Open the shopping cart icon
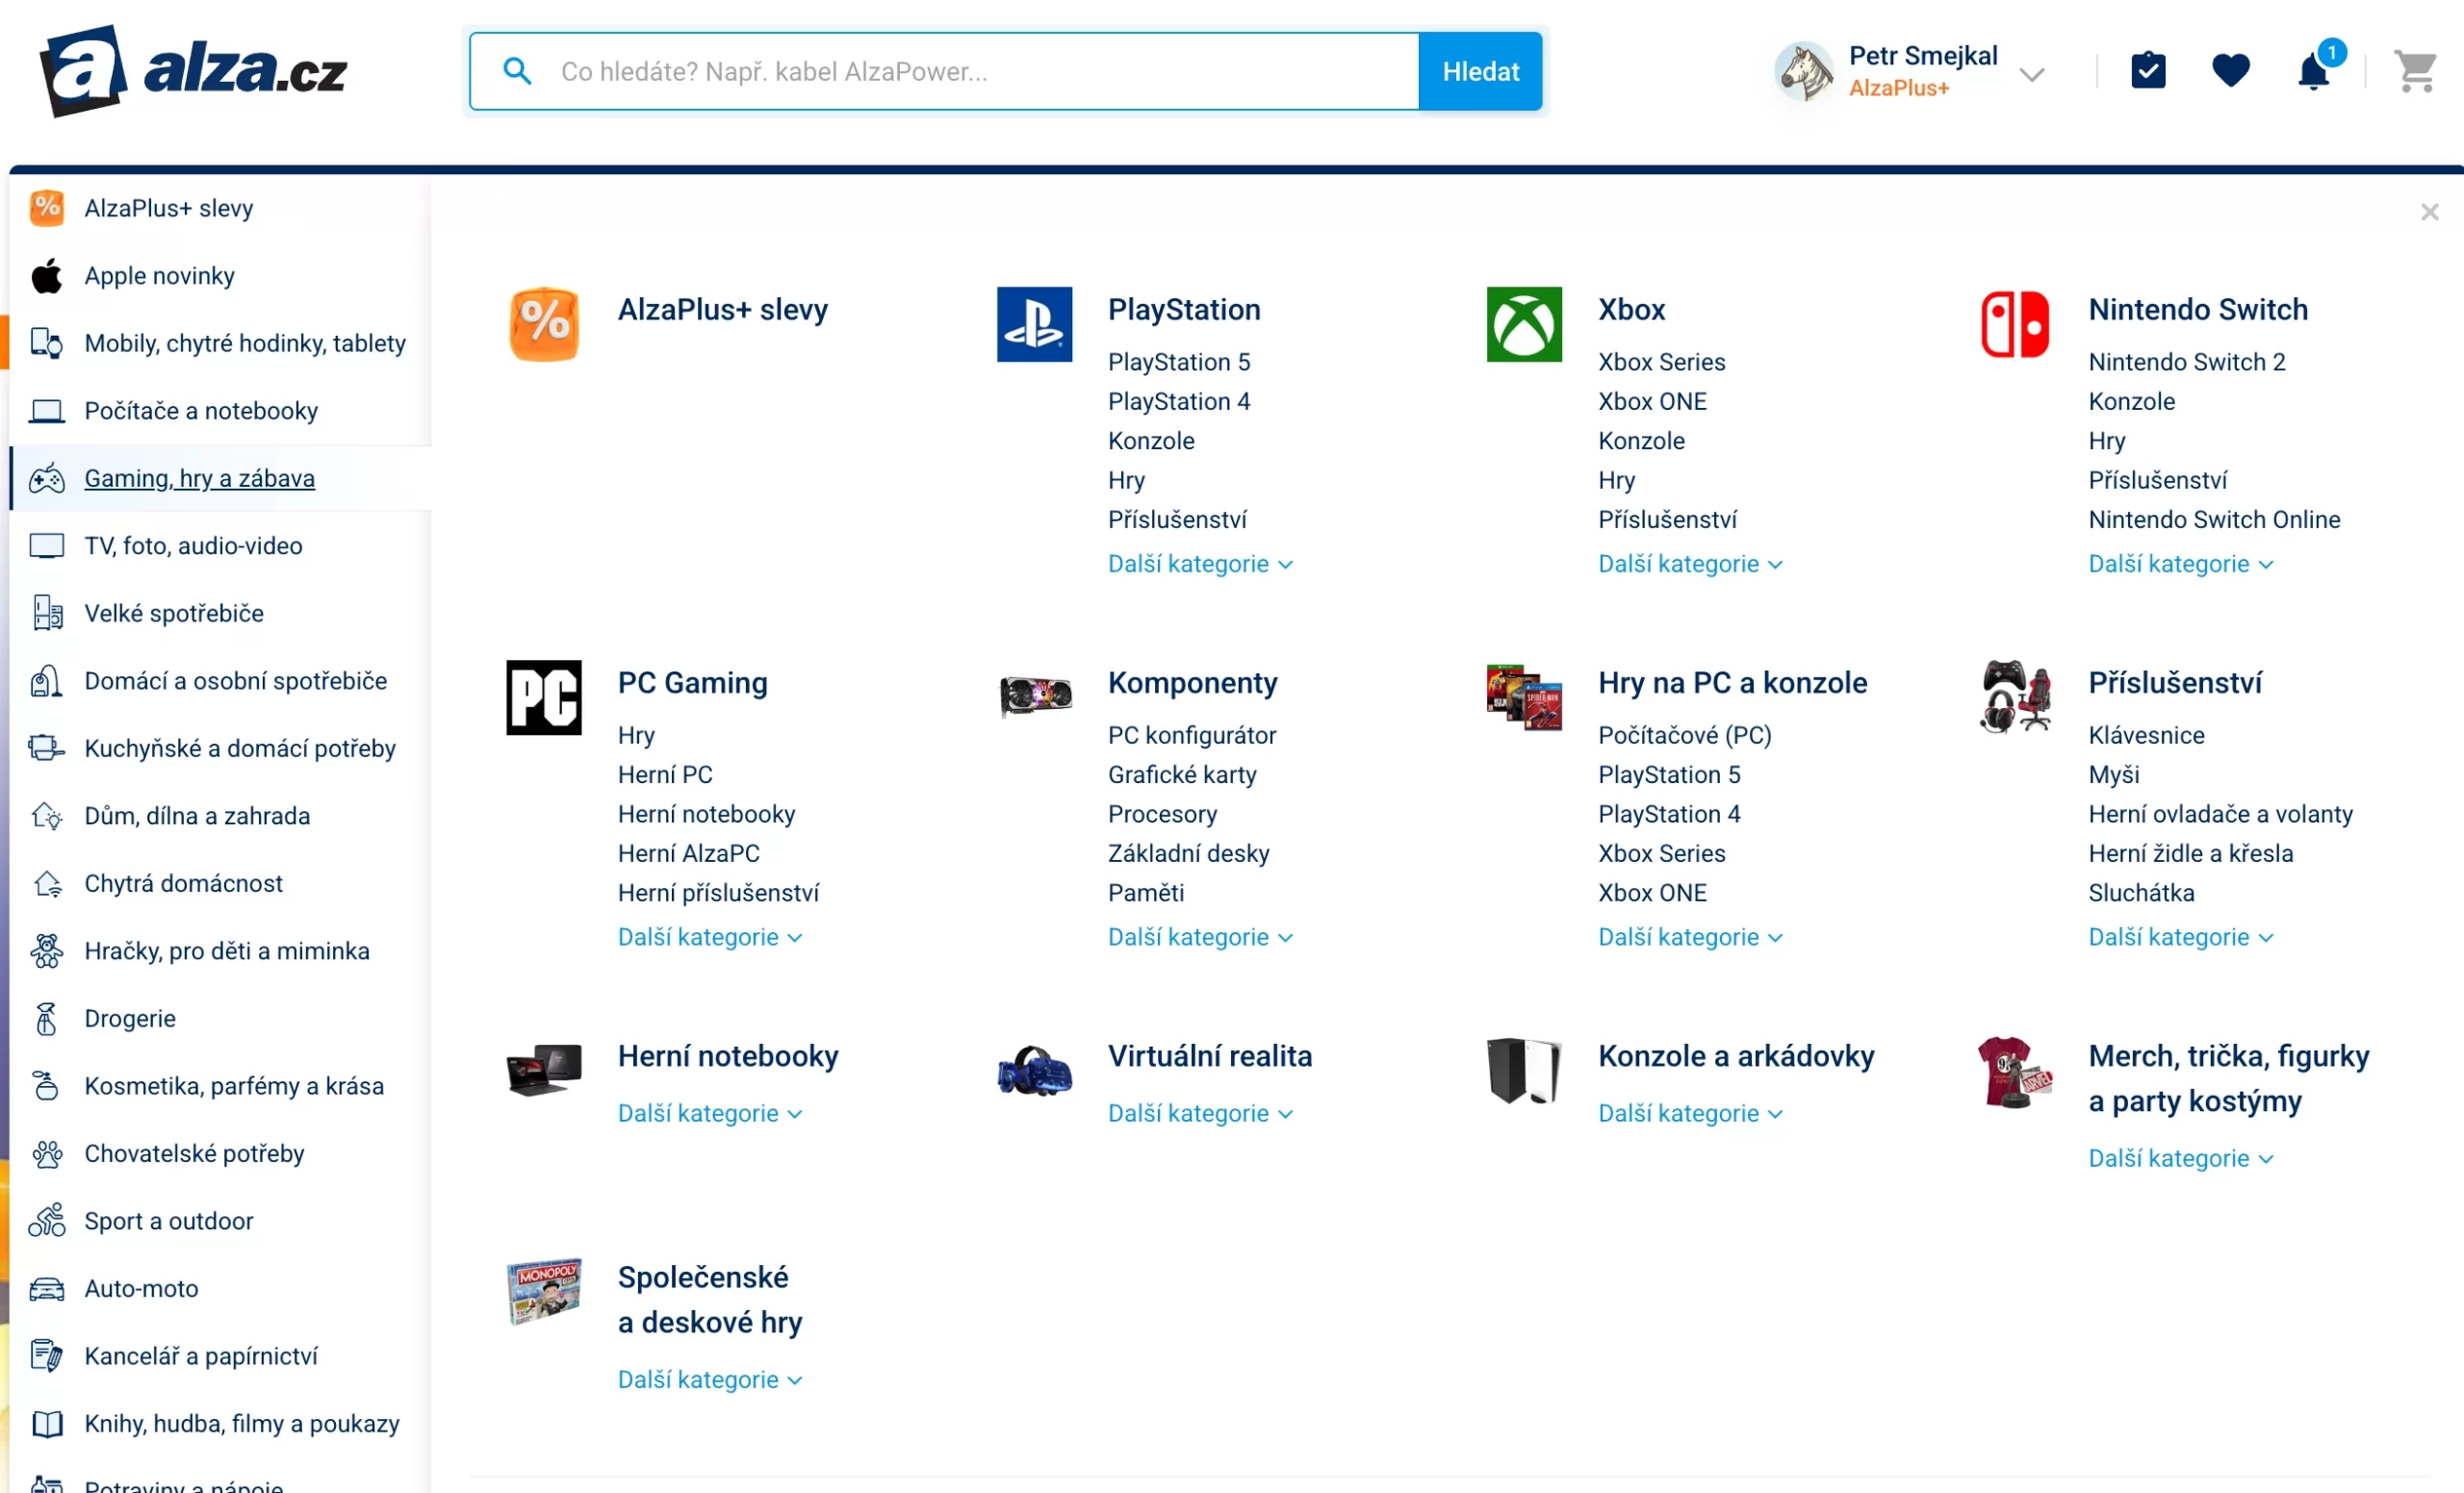This screenshot has width=2464, height=1493. point(2414,71)
